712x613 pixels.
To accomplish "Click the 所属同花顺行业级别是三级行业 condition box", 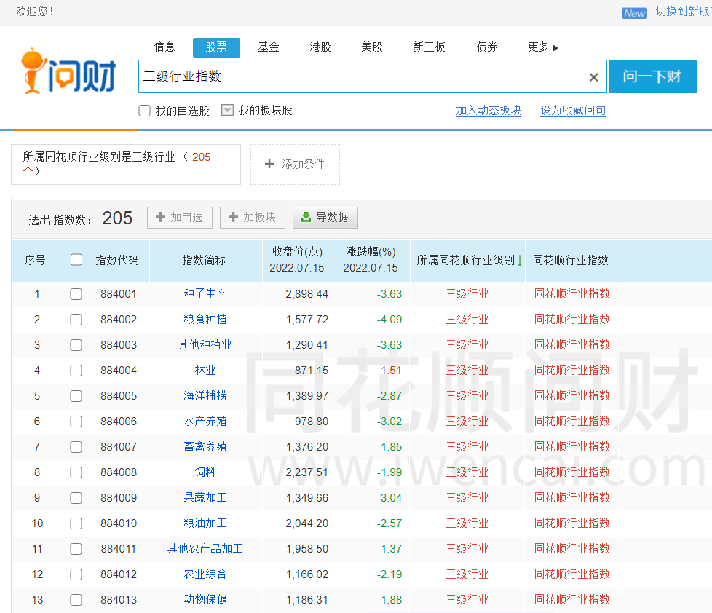I will click(x=126, y=165).
